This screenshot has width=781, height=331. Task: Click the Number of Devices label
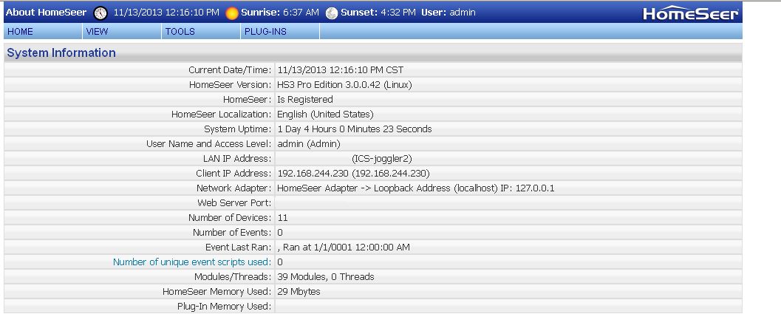[230, 217]
